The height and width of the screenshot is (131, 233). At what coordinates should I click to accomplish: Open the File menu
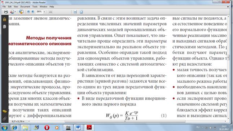click(x=4, y=7)
